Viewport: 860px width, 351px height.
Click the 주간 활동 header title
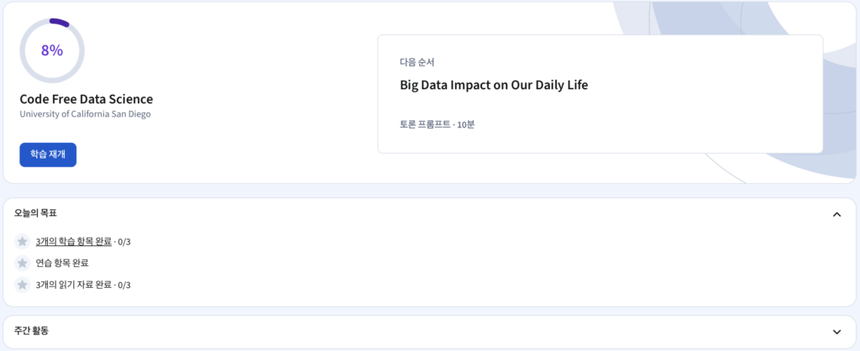(x=31, y=331)
